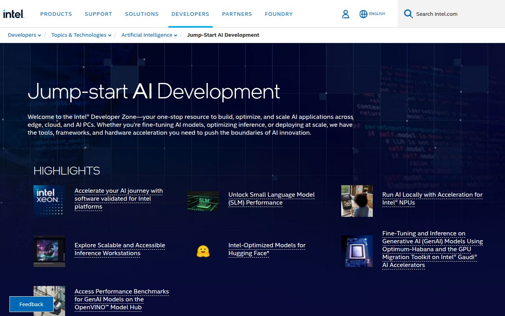
Task: Click the Jump-Start AI Development breadcrumb text
Action: [223, 35]
